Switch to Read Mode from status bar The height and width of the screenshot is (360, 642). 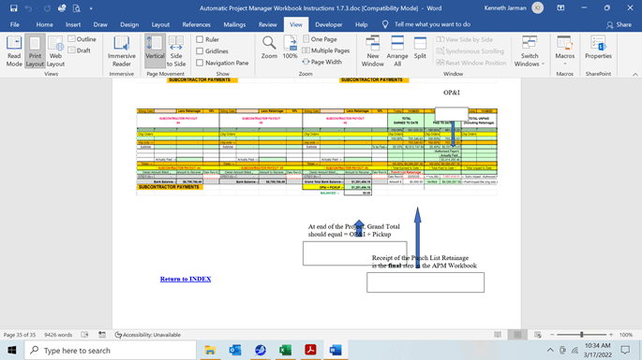pos(498,335)
